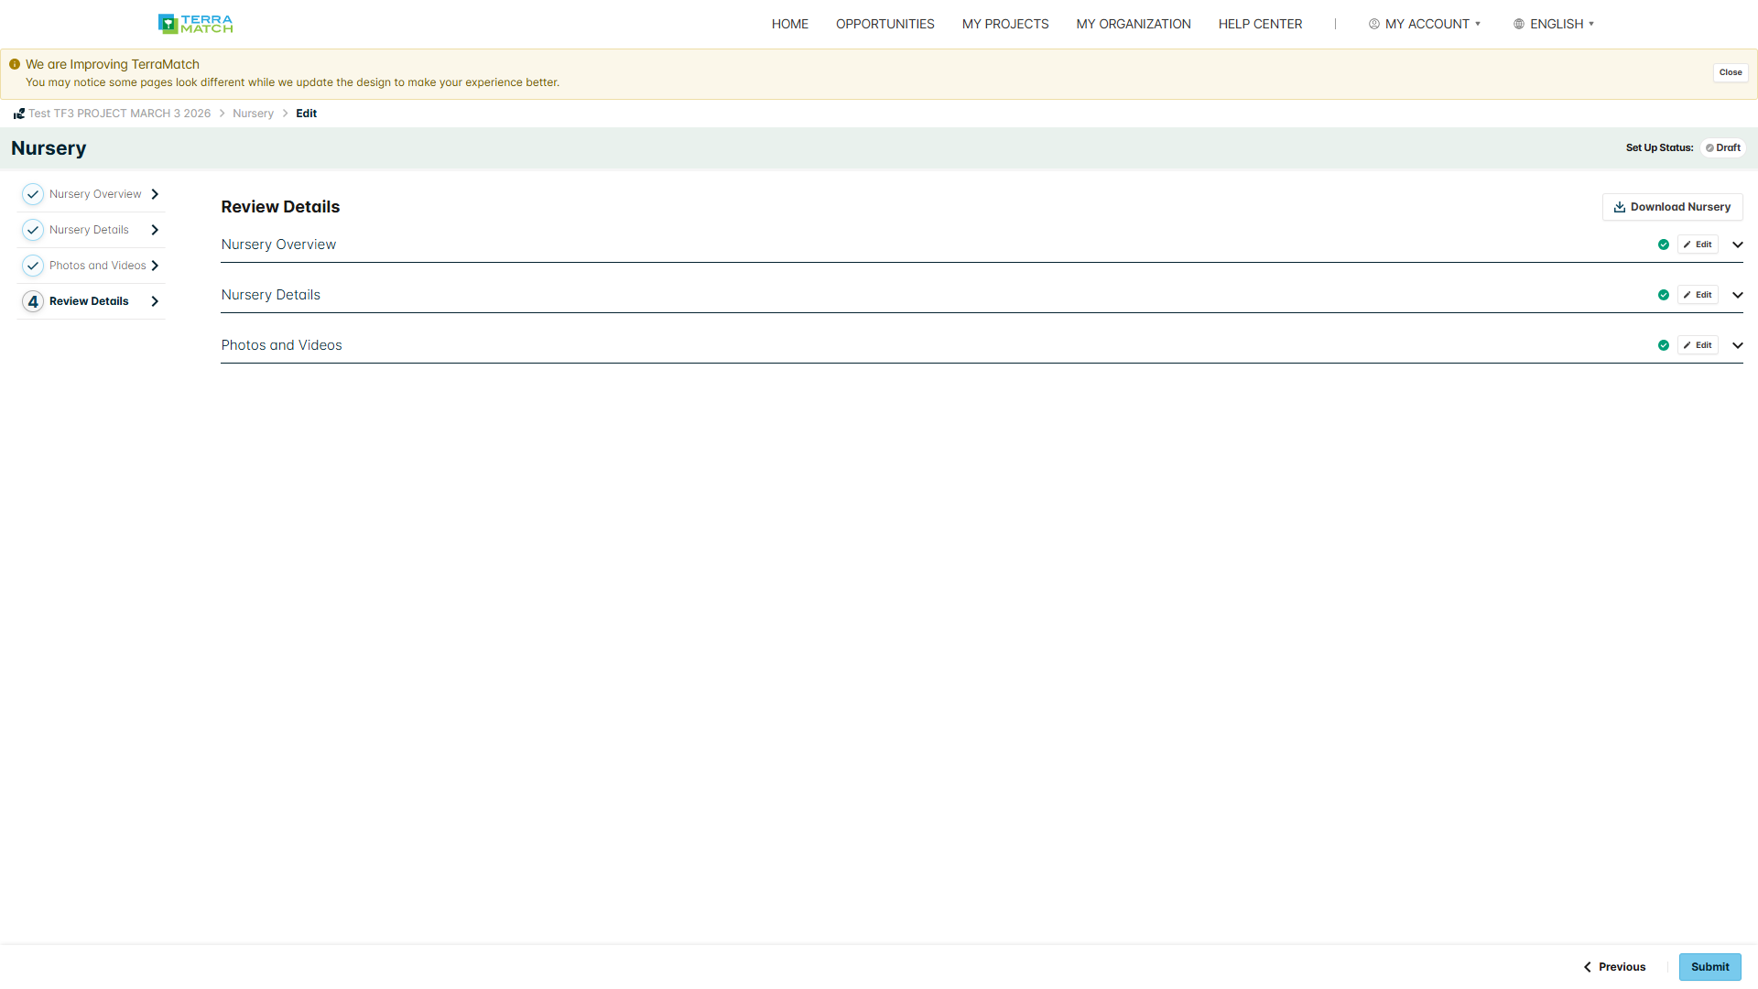
Task: Click the Download Nursery button
Action: point(1672,207)
